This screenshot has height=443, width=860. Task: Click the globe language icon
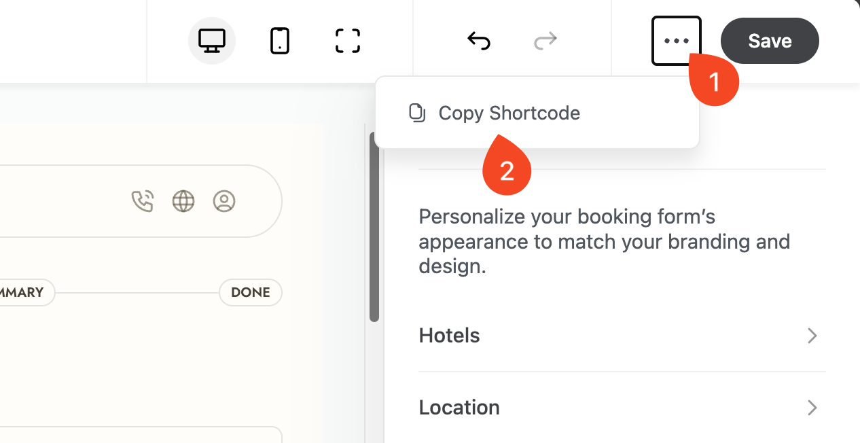point(183,201)
